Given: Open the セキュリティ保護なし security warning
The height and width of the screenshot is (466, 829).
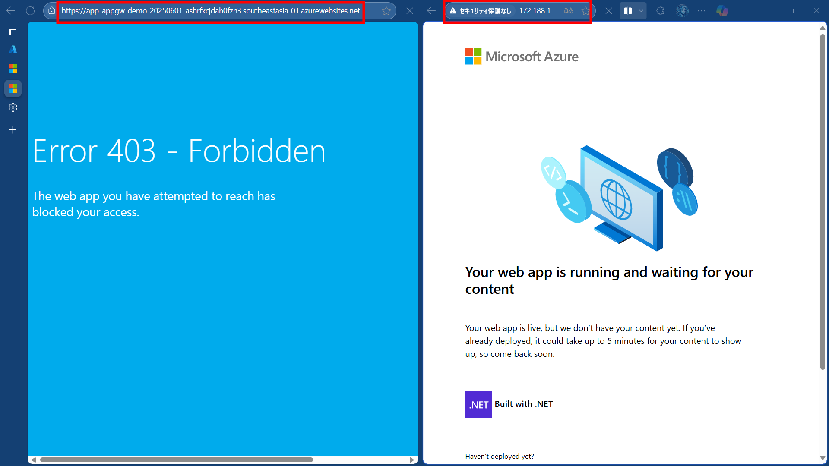Looking at the screenshot, I should (x=480, y=11).
